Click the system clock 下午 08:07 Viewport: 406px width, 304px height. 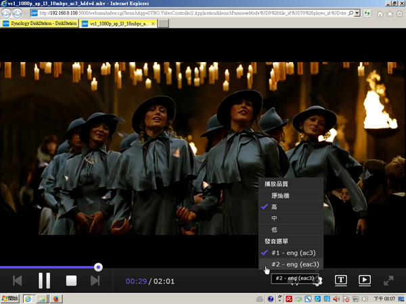384,299
